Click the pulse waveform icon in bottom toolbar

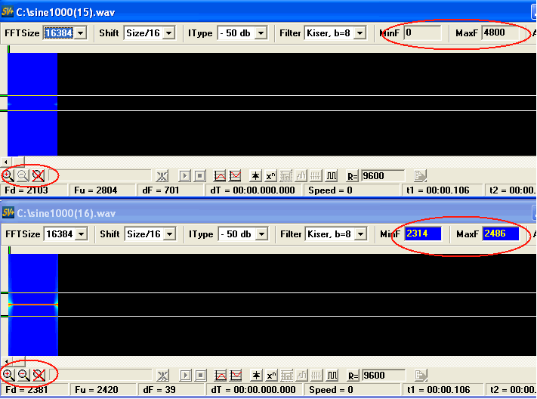pyautogui.click(x=331, y=375)
